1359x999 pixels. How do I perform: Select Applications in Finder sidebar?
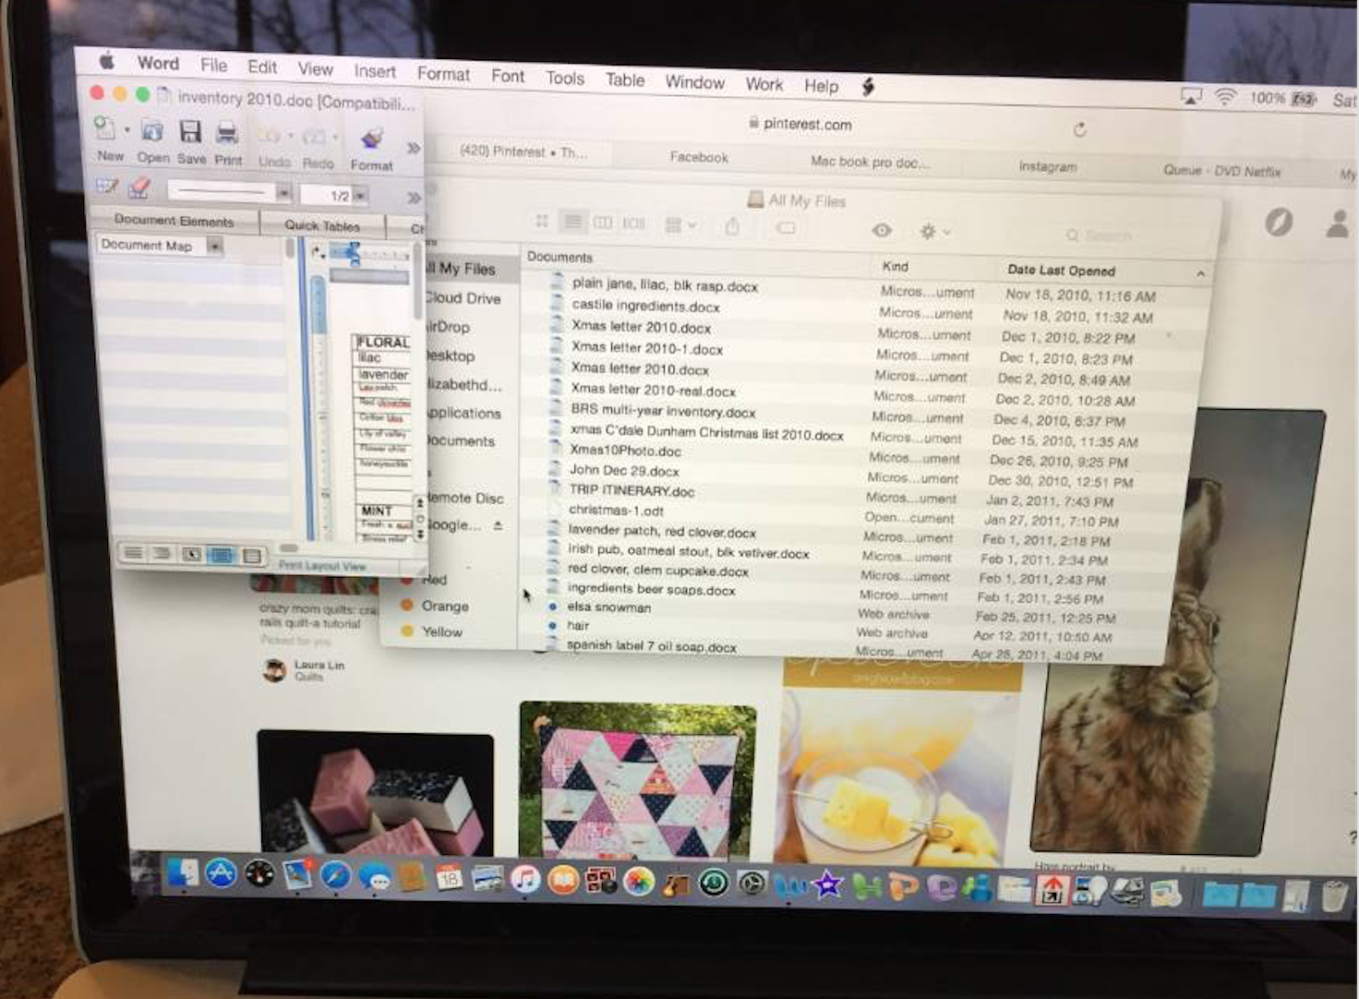point(463,413)
